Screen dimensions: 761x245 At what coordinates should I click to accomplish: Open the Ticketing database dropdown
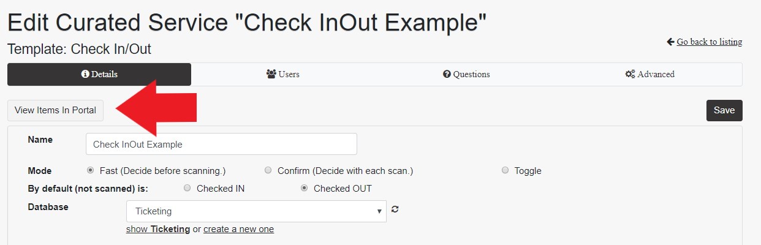point(256,211)
